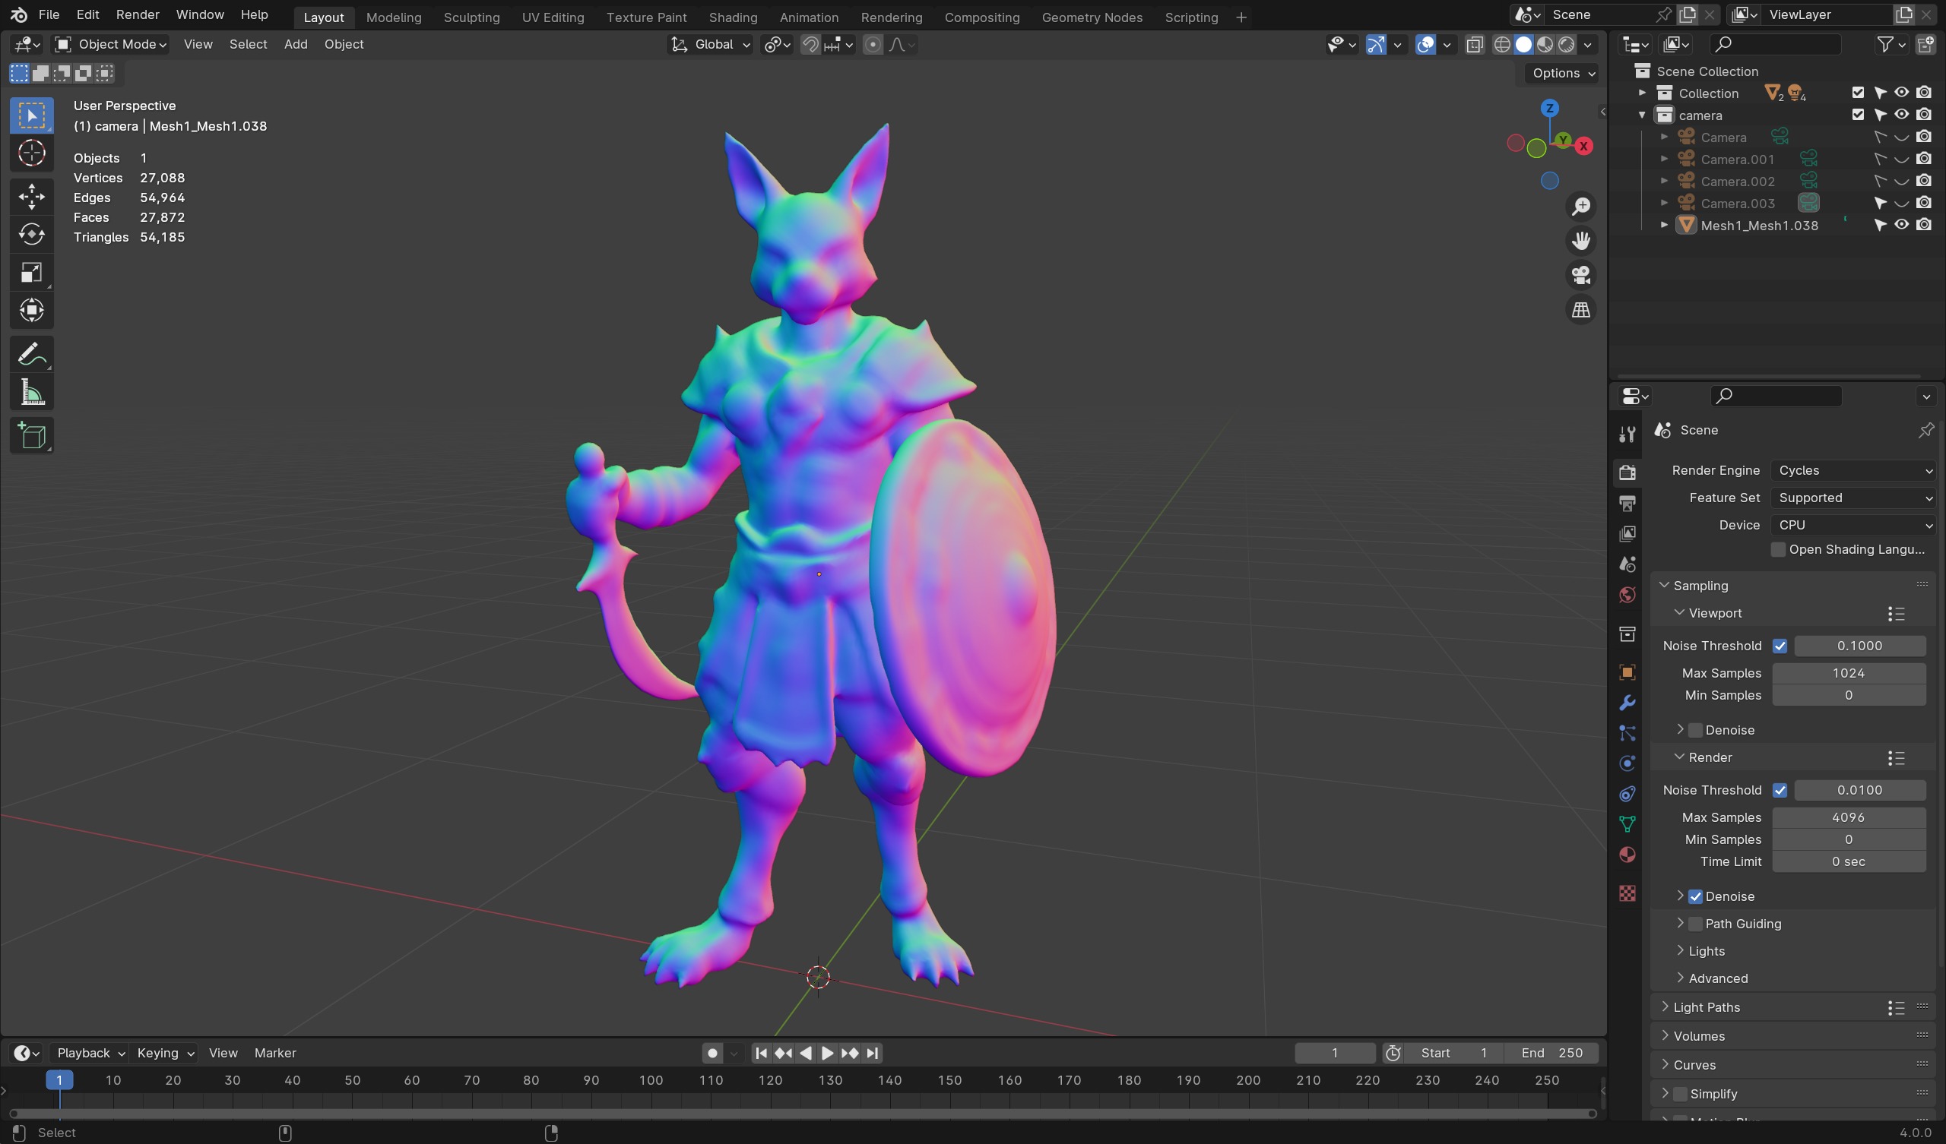Switch to rendered viewport shading
Image resolution: width=1946 pixels, height=1144 pixels.
pos(1567,45)
